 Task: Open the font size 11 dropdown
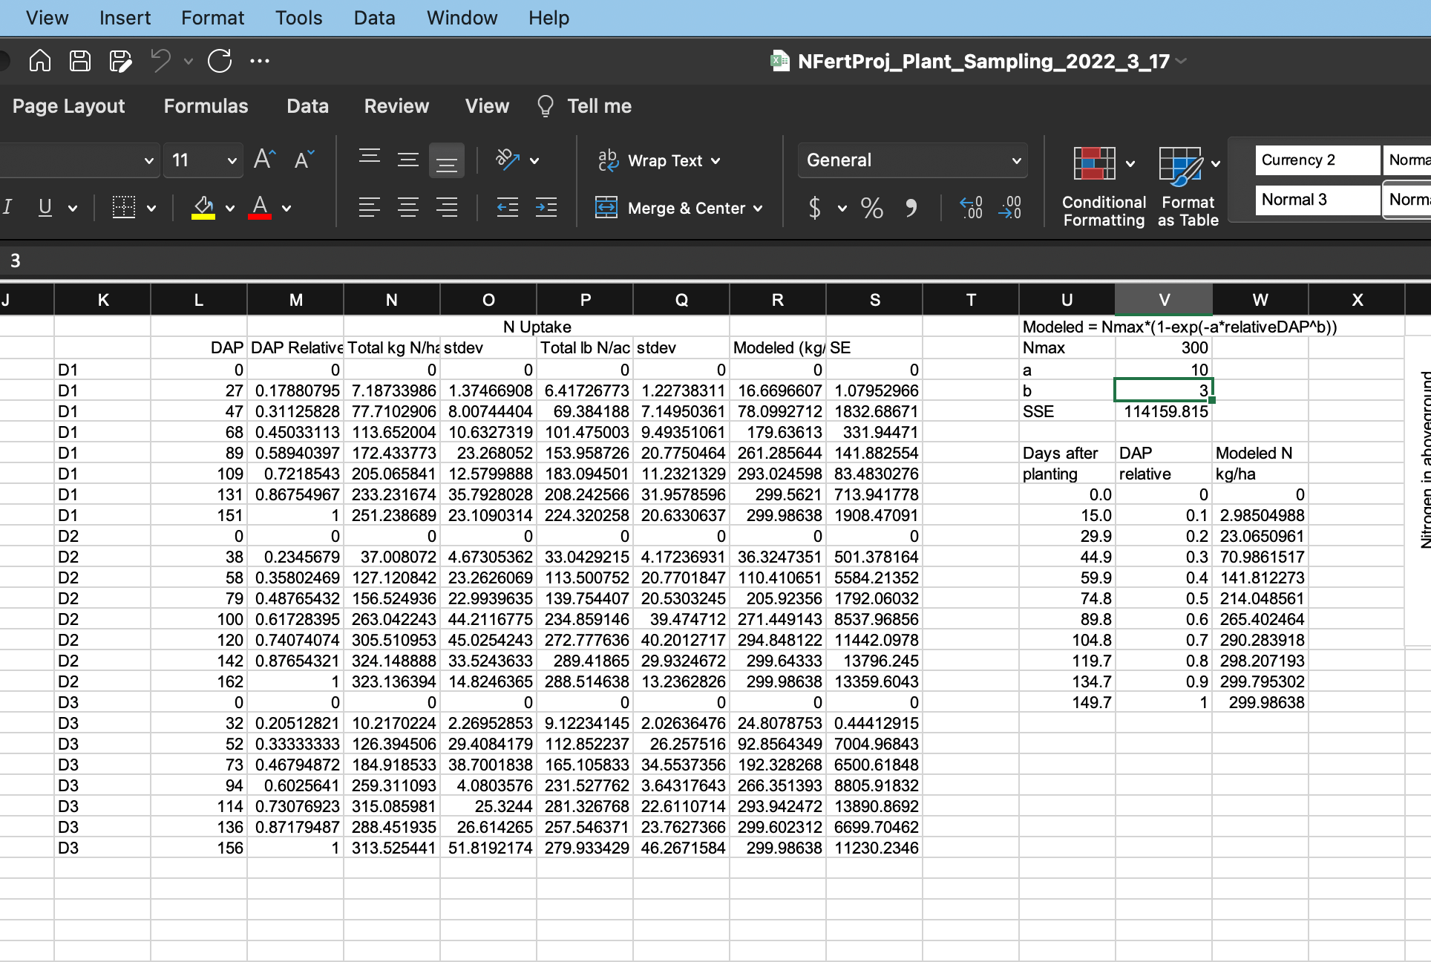(232, 160)
